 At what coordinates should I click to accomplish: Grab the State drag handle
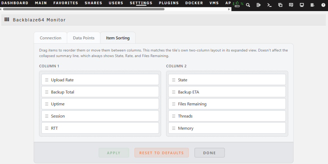(174, 80)
